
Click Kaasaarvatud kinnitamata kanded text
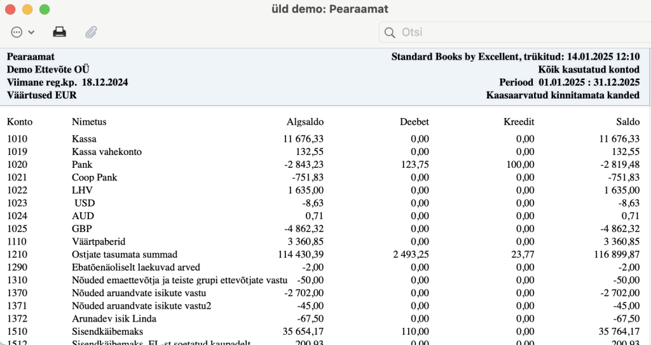[563, 95]
